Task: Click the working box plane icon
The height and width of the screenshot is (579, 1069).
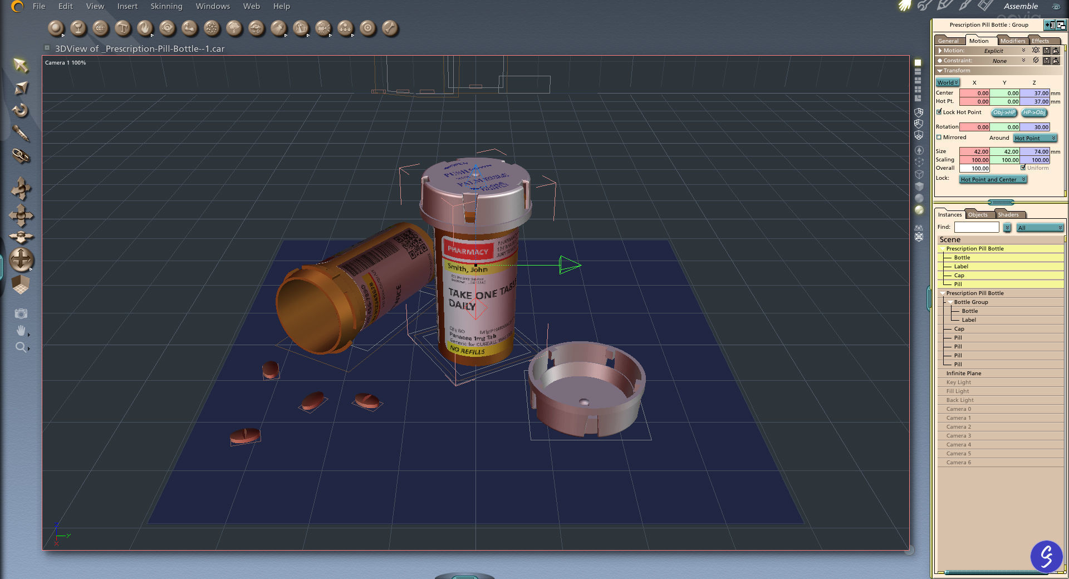Action: coord(21,284)
